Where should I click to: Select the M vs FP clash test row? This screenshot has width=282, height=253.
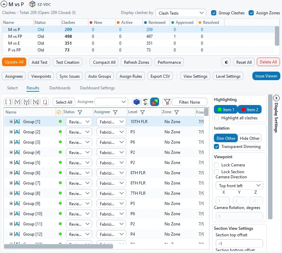tap(139, 36)
